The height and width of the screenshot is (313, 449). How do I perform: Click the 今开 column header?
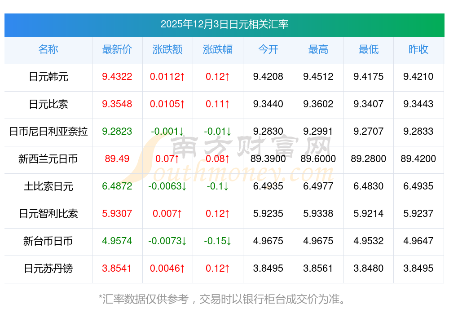268,49
